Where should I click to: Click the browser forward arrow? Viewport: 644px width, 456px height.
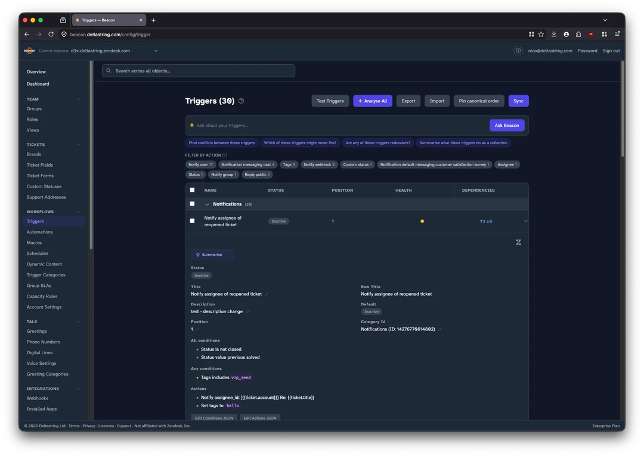point(39,35)
